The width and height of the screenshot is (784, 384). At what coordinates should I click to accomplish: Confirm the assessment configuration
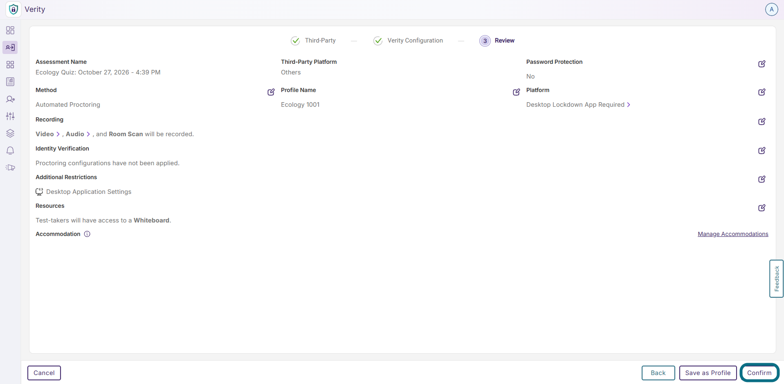759,373
